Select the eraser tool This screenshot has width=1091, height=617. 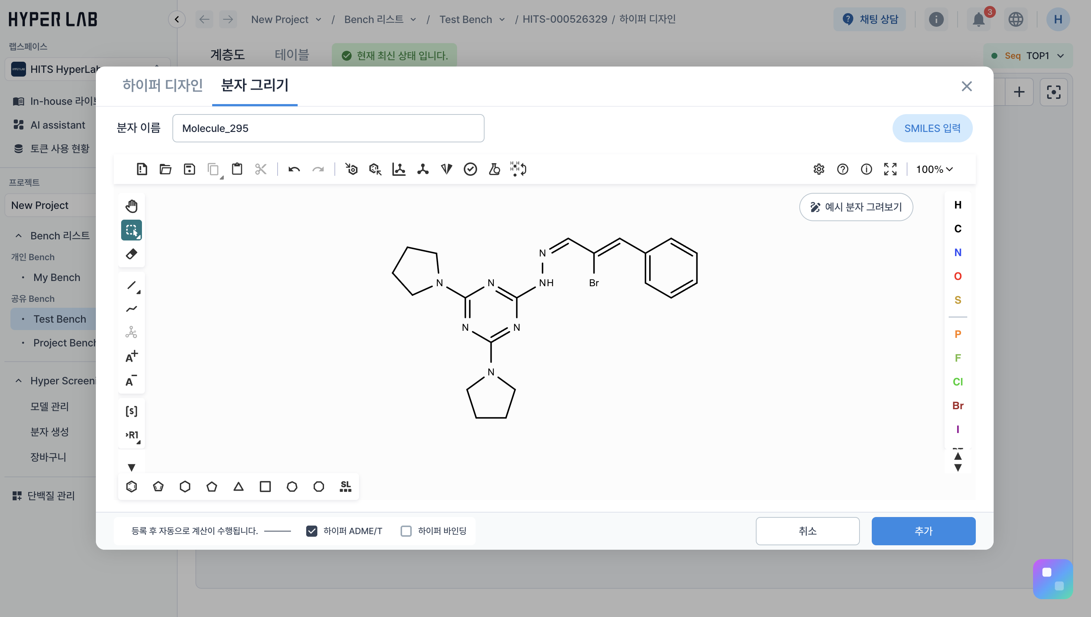[131, 254]
